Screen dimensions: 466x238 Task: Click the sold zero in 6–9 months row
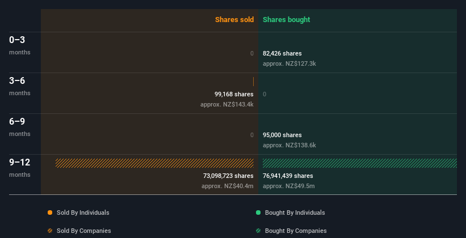(x=252, y=135)
